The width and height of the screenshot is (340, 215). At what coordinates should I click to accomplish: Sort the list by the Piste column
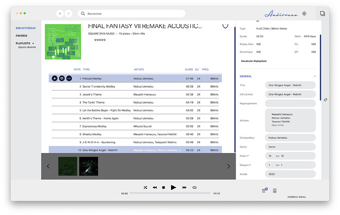77,69
